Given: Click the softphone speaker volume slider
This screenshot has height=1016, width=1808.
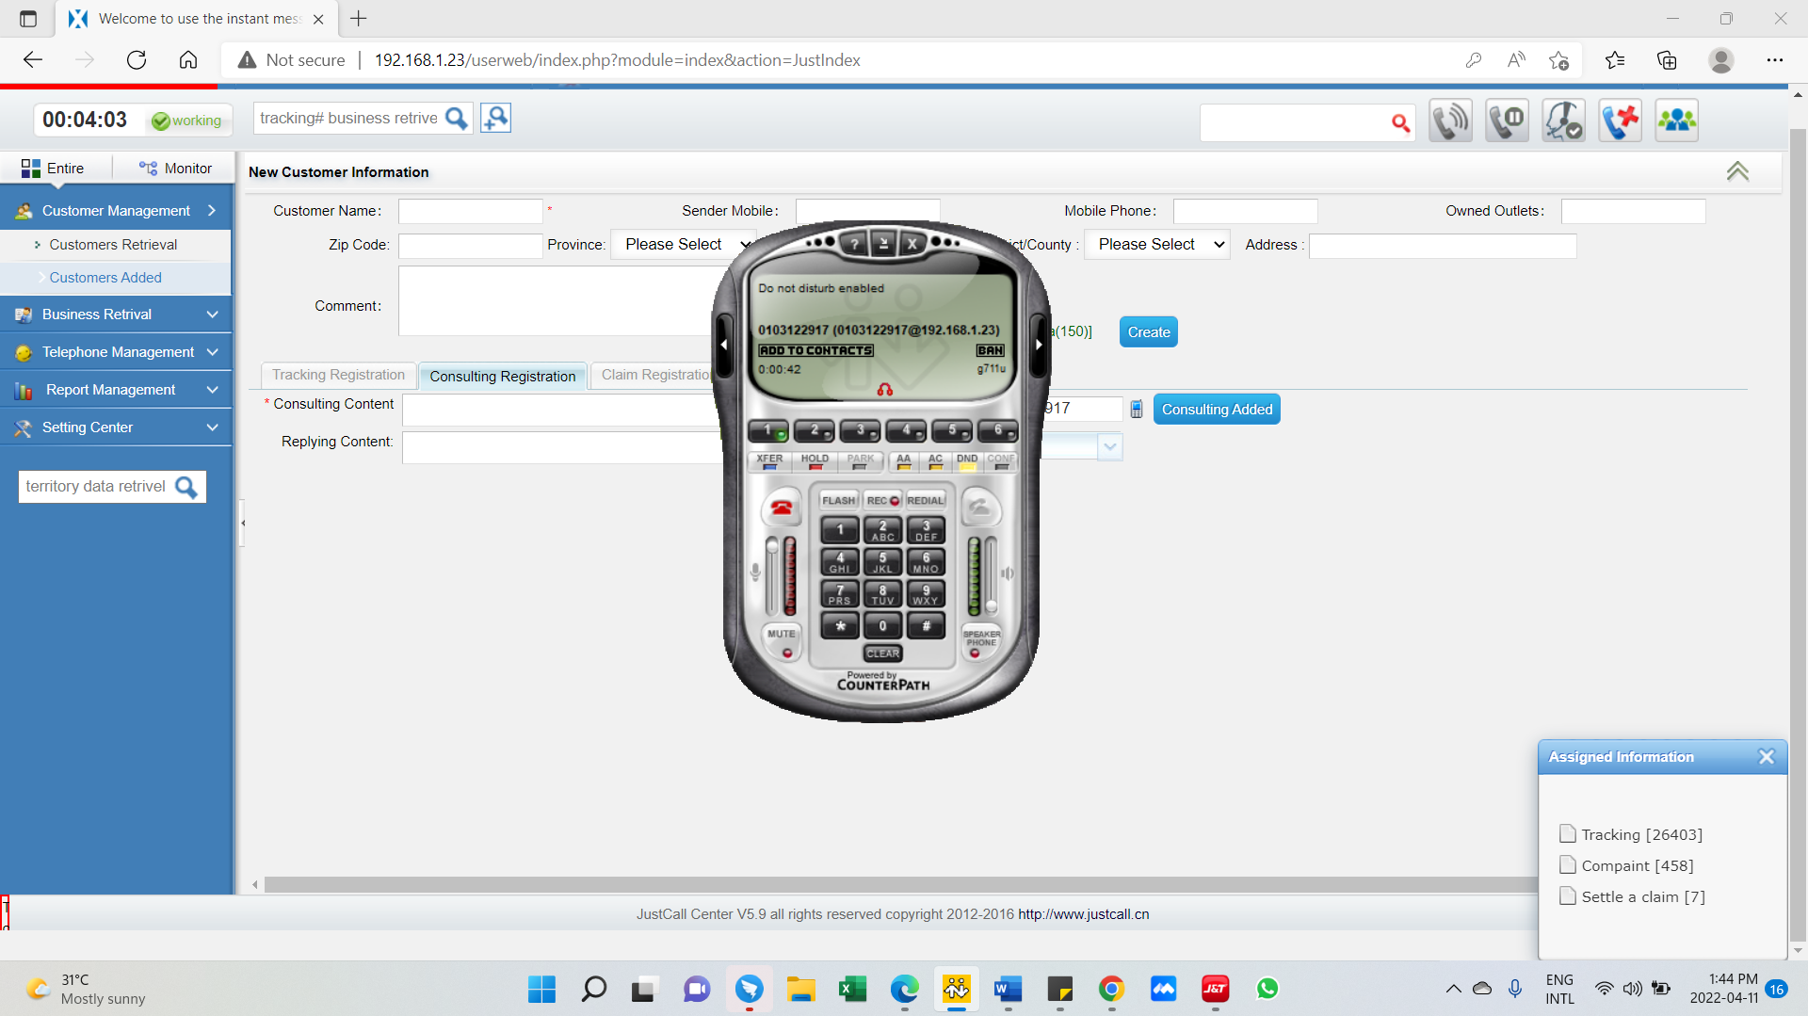Looking at the screenshot, I should pyautogui.click(x=991, y=574).
